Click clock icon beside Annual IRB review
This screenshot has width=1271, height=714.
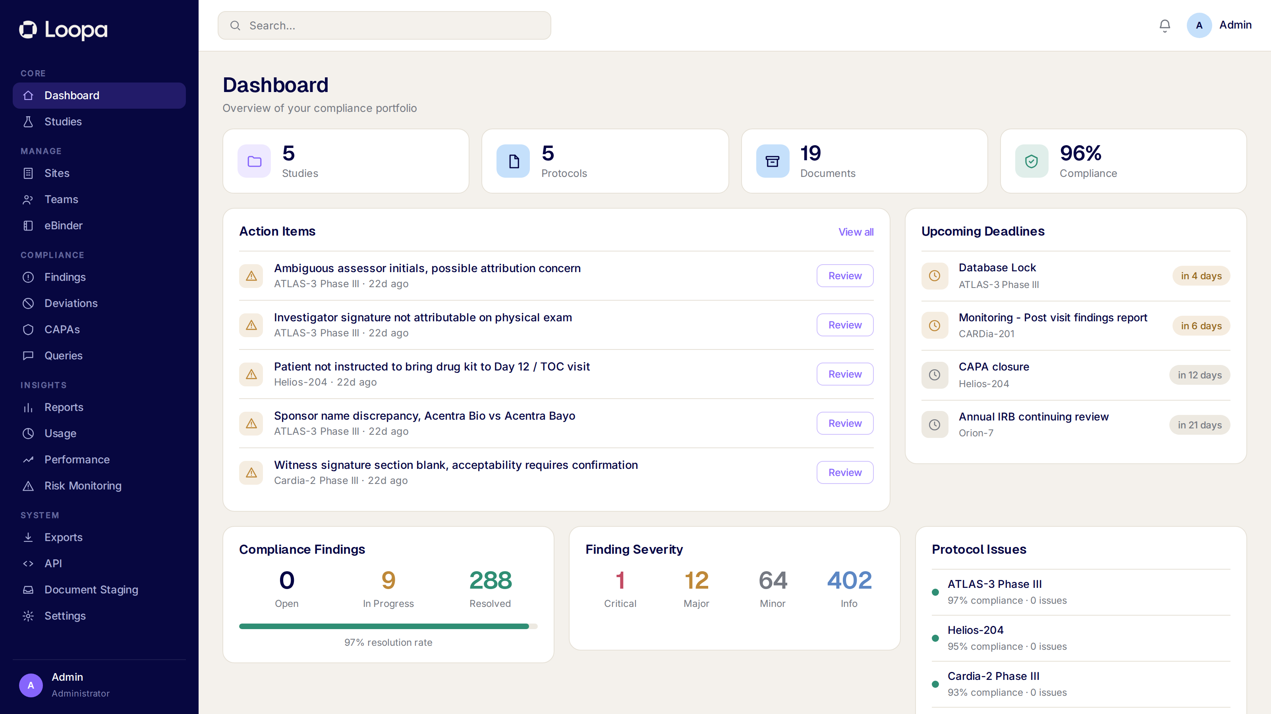coord(935,425)
